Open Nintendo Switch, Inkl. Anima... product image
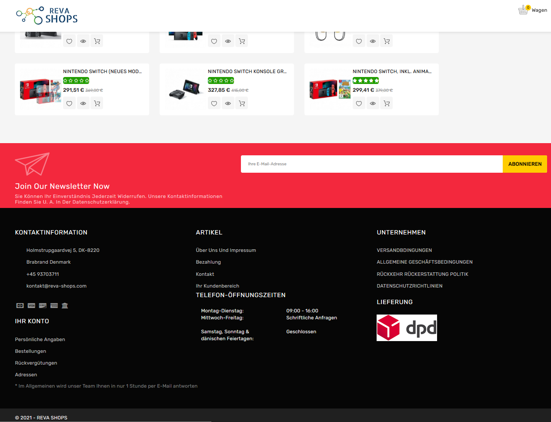The width and height of the screenshot is (551, 422). coord(330,89)
